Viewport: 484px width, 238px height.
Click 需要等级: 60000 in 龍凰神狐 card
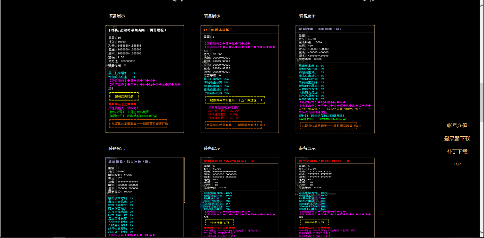point(310,59)
